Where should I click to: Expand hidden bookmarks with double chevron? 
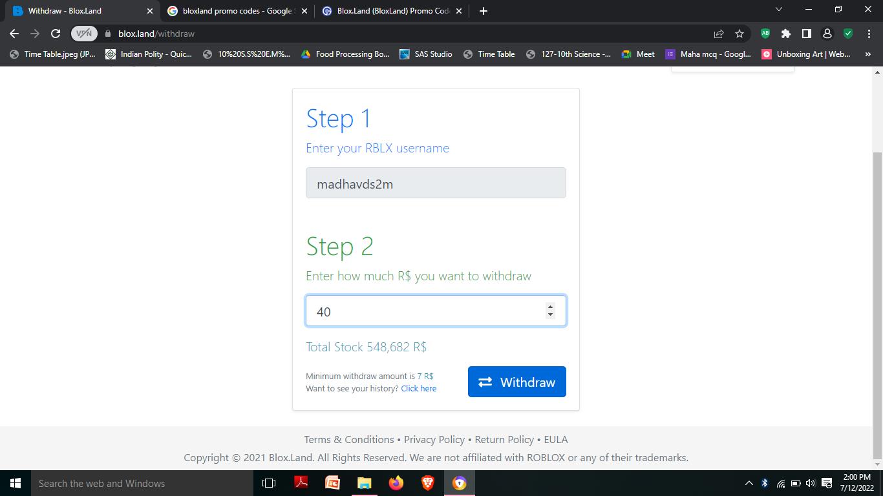pyautogui.click(x=867, y=54)
